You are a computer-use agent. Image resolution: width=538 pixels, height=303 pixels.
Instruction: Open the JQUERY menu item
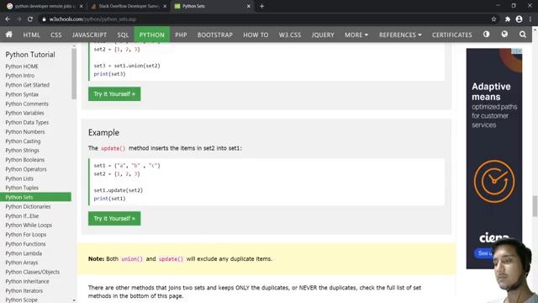coord(323,35)
